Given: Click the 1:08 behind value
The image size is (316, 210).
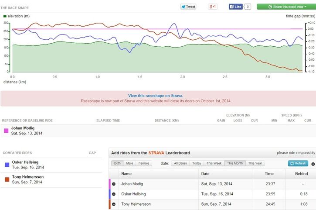Looking at the screenshot, I should pyautogui.click(x=304, y=204).
